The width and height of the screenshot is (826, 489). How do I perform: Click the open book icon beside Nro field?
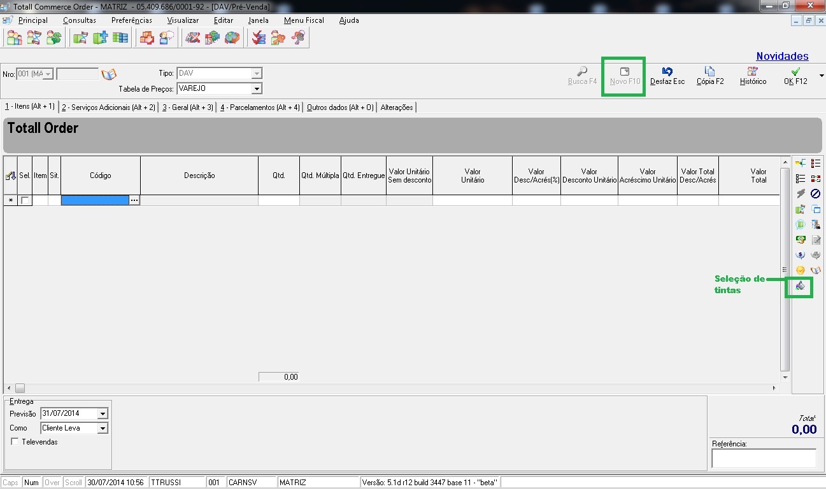[x=109, y=74]
